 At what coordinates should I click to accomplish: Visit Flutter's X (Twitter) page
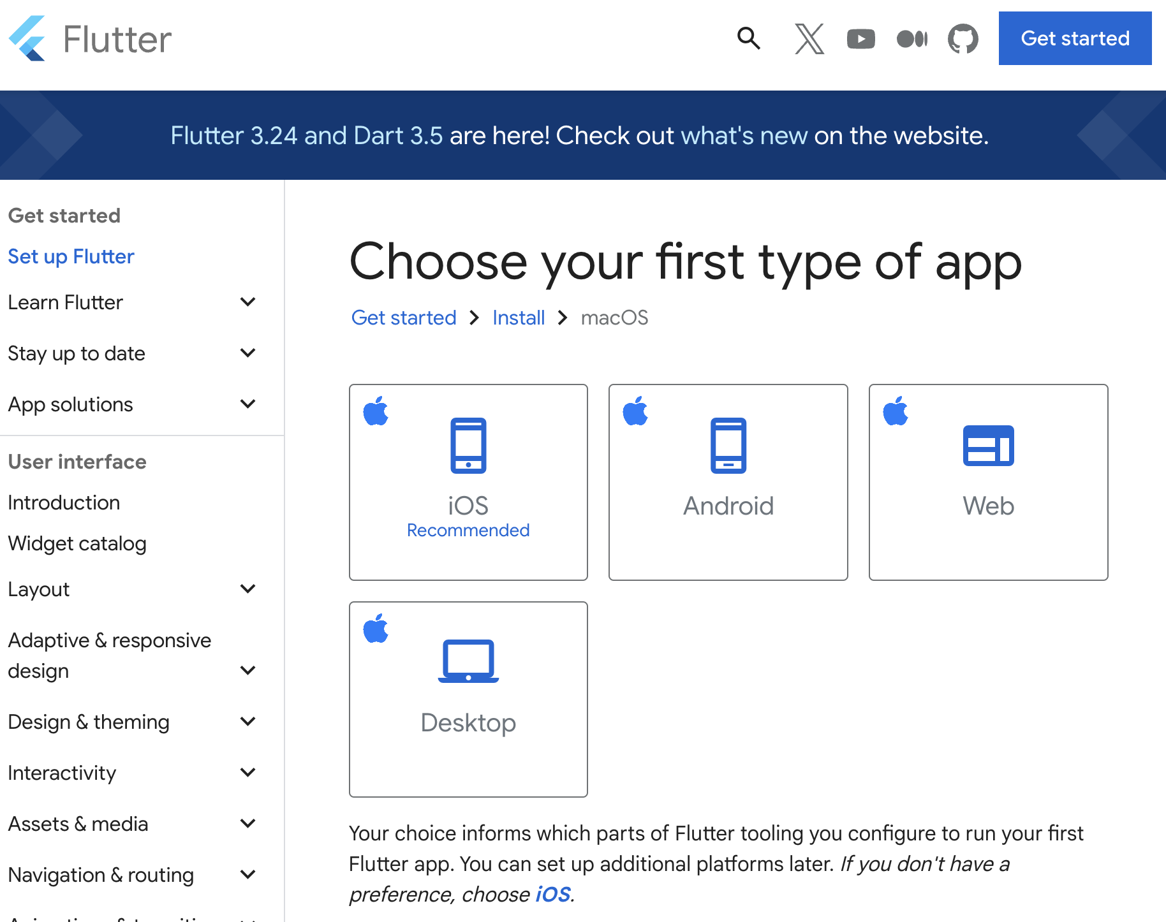point(809,38)
